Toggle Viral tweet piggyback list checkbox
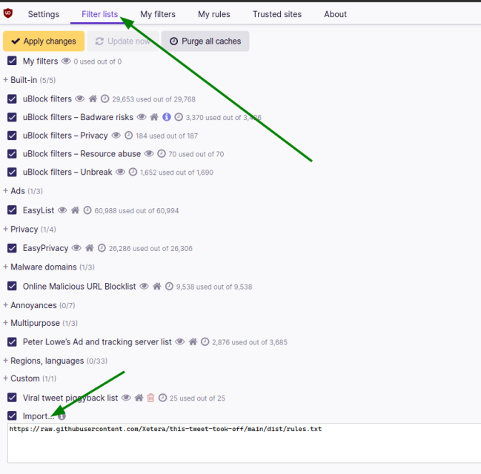The image size is (481, 474). click(12, 398)
